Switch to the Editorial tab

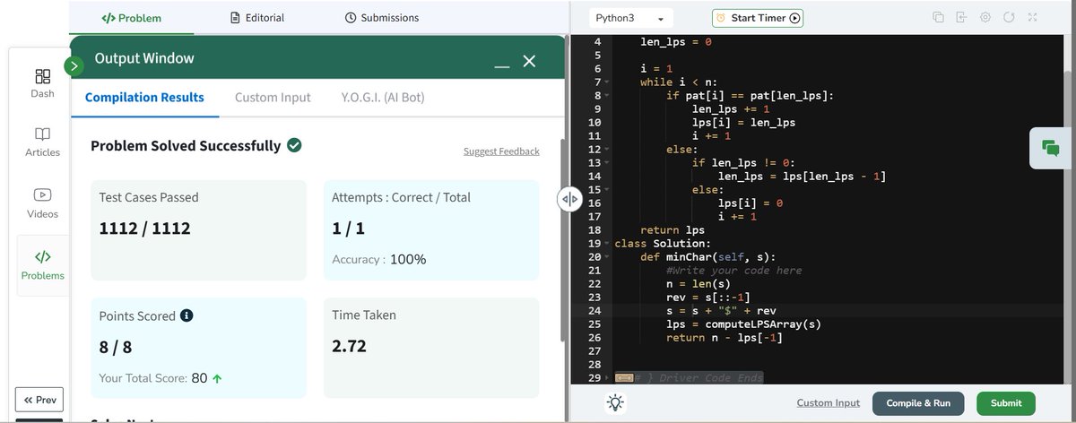click(x=258, y=17)
